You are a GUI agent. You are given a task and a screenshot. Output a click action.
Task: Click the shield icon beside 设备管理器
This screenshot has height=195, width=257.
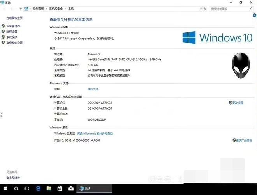[3, 26]
